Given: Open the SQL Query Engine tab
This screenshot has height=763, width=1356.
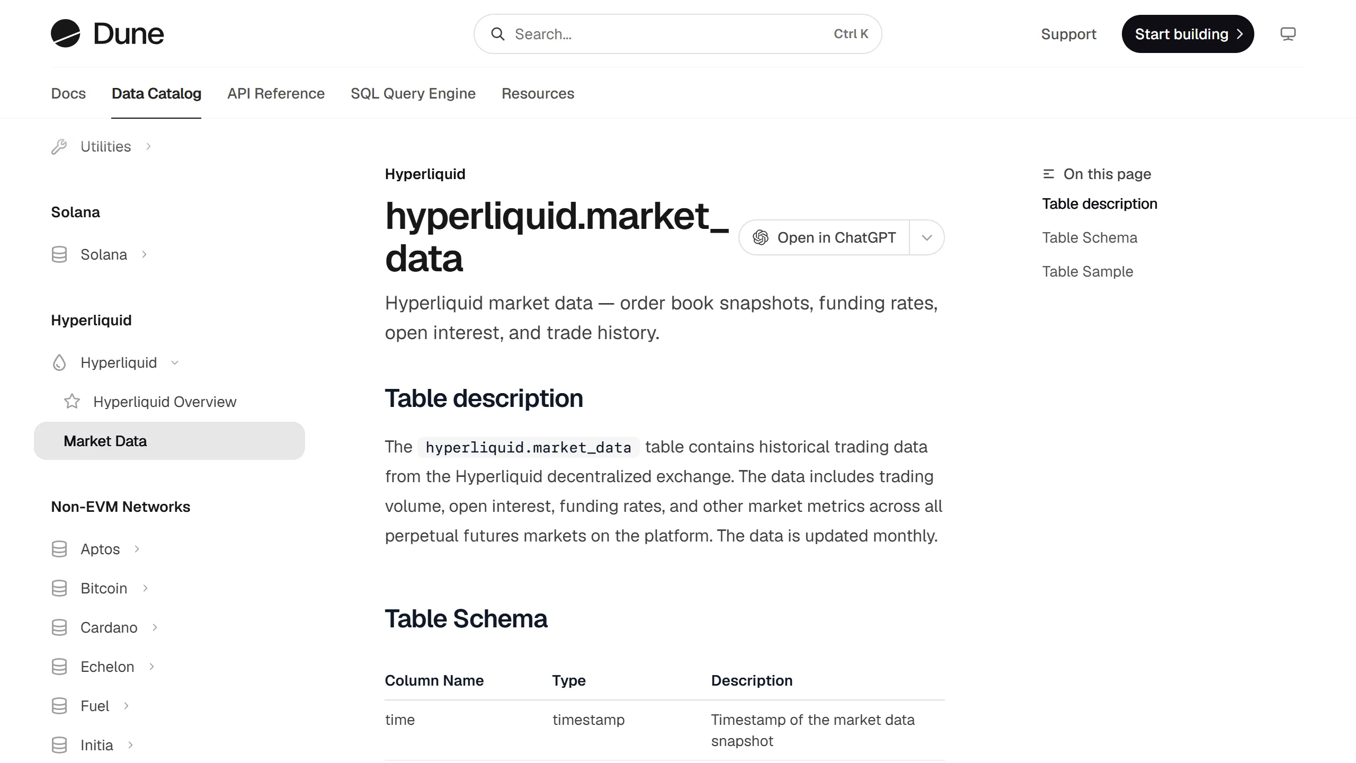Looking at the screenshot, I should point(413,93).
